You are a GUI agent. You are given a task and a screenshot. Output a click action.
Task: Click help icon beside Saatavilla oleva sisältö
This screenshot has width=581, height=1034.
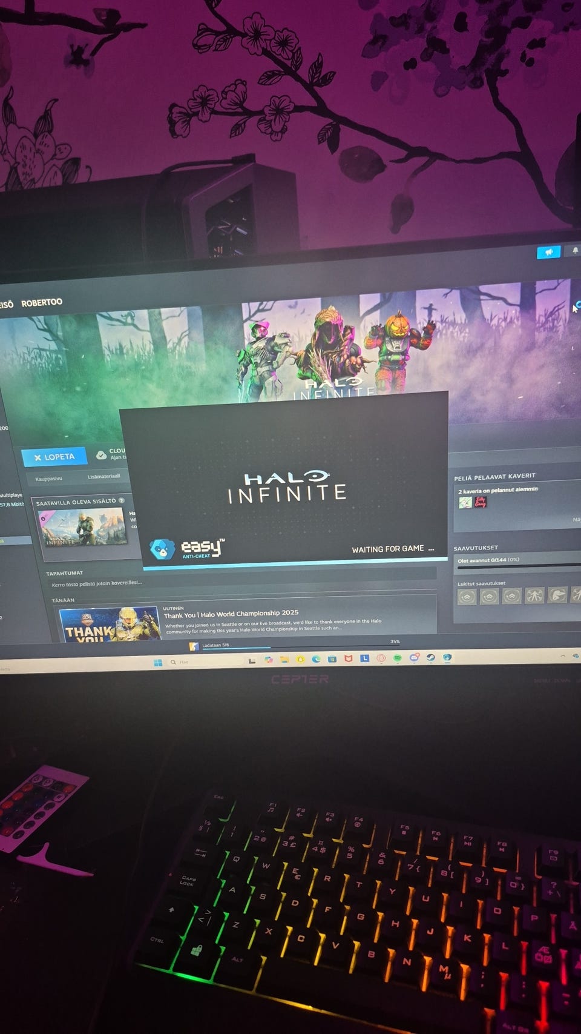coord(122,500)
